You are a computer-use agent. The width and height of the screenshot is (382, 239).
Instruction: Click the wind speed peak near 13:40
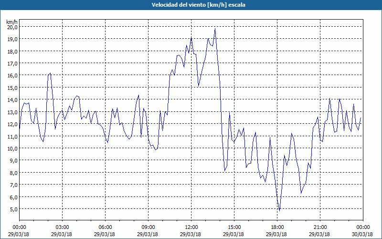tap(215, 29)
